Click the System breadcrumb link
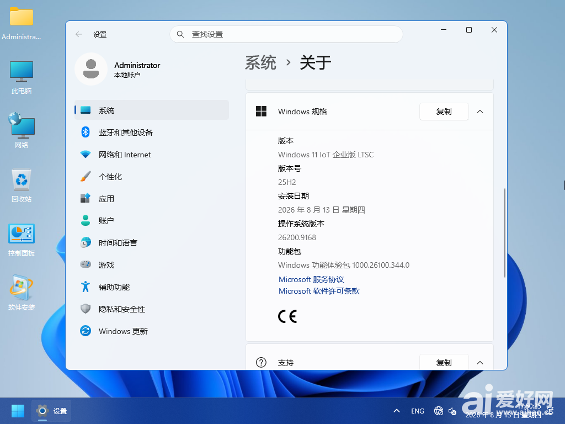565x424 pixels. click(x=260, y=63)
